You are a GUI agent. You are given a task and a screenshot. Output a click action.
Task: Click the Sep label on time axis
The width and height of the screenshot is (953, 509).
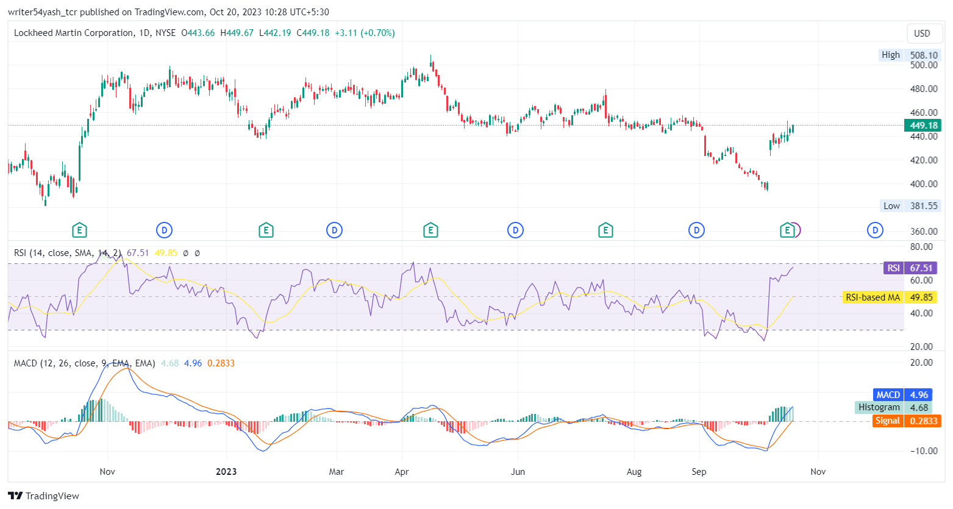(699, 472)
